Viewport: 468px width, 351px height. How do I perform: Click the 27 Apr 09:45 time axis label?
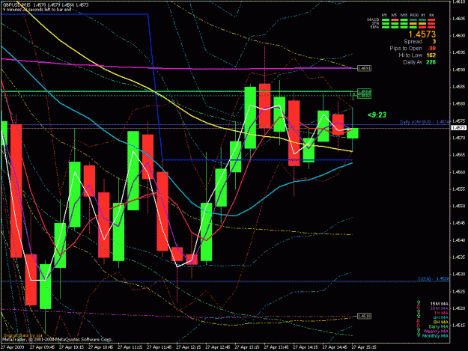42,347
